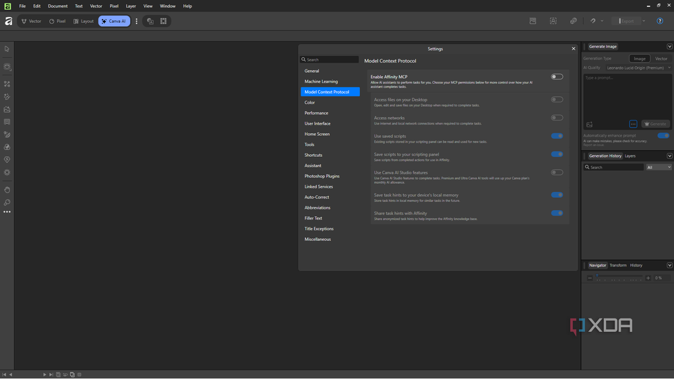Toggle Use Canva AI Studio features
The width and height of the screenshot is (674, 379).
coord(557,172)
